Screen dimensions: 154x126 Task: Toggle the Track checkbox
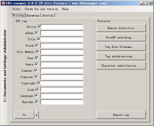coord(37,45)
